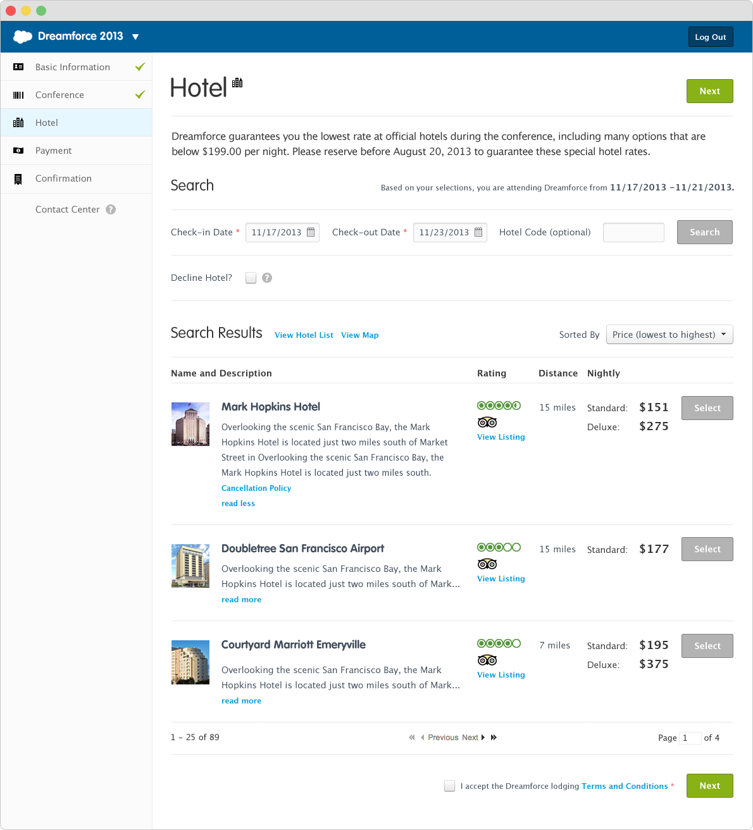Select the Mark Hopkins Hotel
Image resolution: width=753 pixels, height=830 pixels.
tap(707, 408)
